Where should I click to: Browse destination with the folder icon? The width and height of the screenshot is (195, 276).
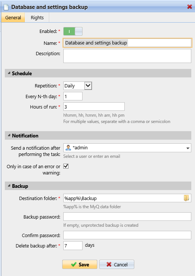186,198
